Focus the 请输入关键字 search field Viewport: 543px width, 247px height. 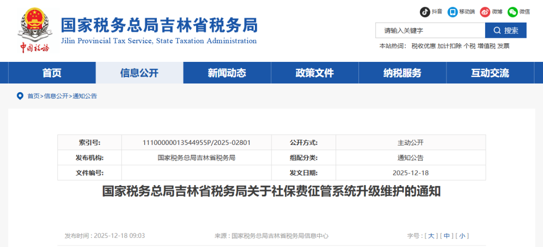430,30
